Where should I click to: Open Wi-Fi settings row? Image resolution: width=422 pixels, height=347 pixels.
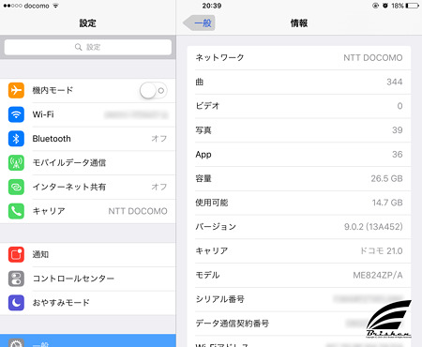[88, 114]
